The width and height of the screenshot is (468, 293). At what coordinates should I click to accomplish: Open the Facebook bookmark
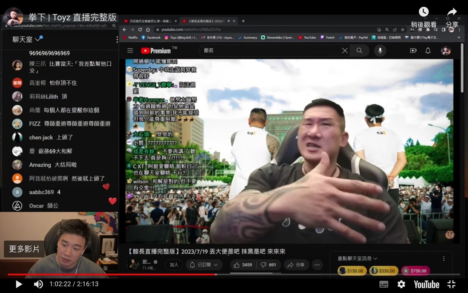point(151,38)
